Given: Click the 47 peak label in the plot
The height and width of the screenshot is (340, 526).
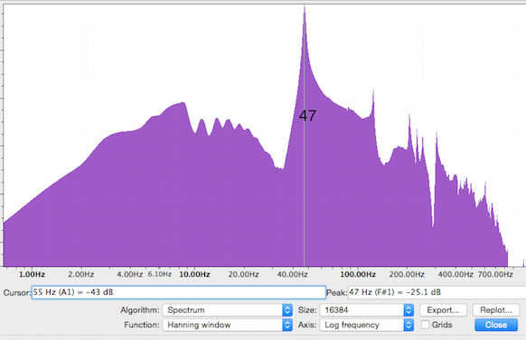Looking at the screenshot, I should [307, 115].
